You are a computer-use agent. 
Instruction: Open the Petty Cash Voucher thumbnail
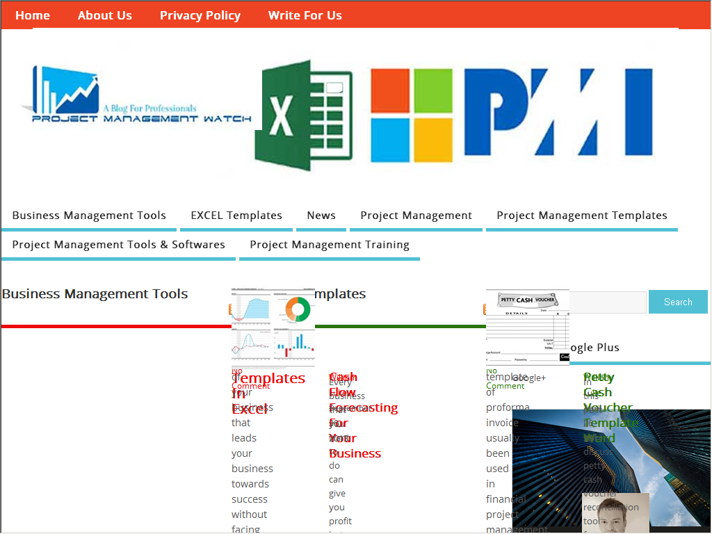click(527, 327)
